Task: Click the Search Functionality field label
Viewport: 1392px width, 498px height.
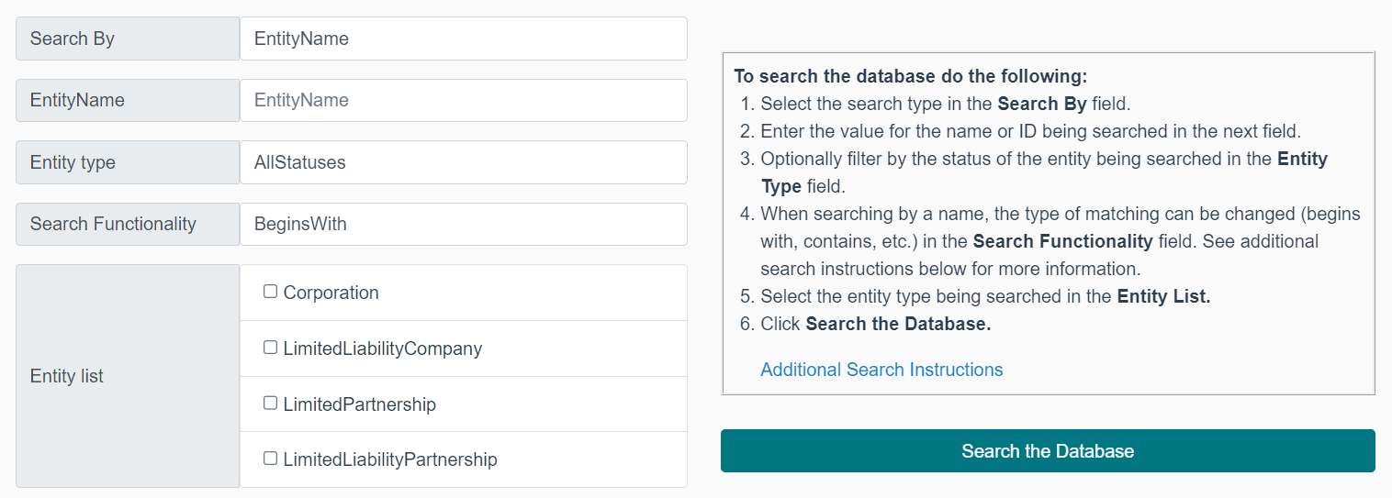Action: click(x=113, y=224)
